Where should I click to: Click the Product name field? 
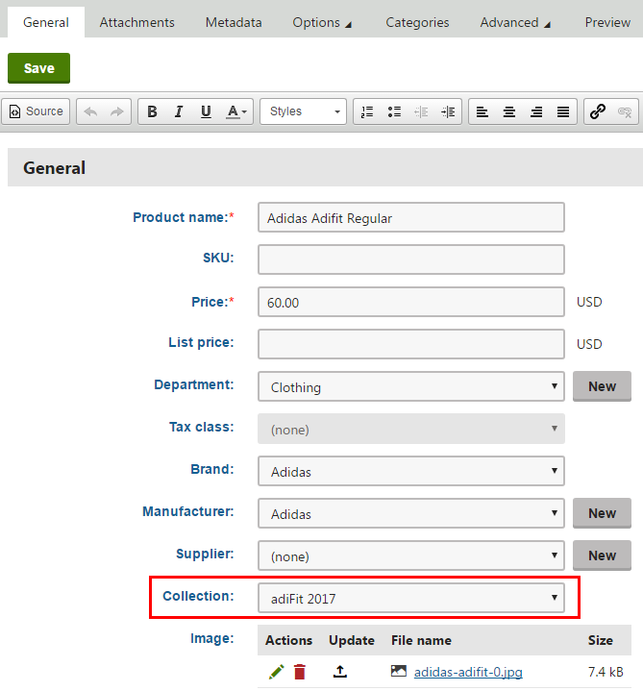411,218
